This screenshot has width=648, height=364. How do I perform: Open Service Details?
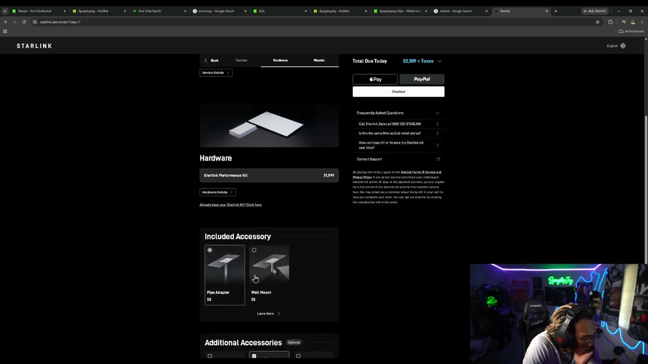point(216,73)
